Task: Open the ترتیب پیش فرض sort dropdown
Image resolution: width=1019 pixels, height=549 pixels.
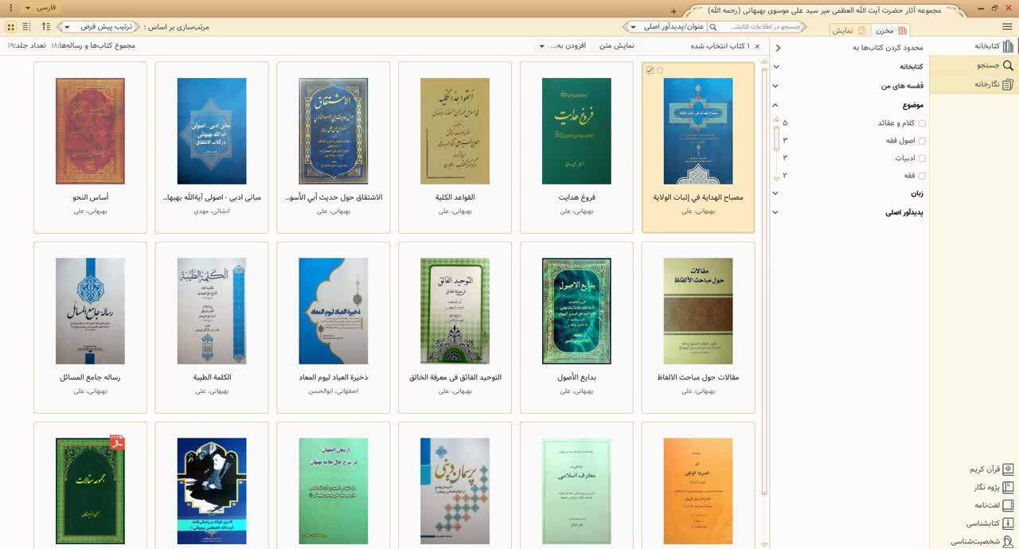Action: click(x=100, y=27)
